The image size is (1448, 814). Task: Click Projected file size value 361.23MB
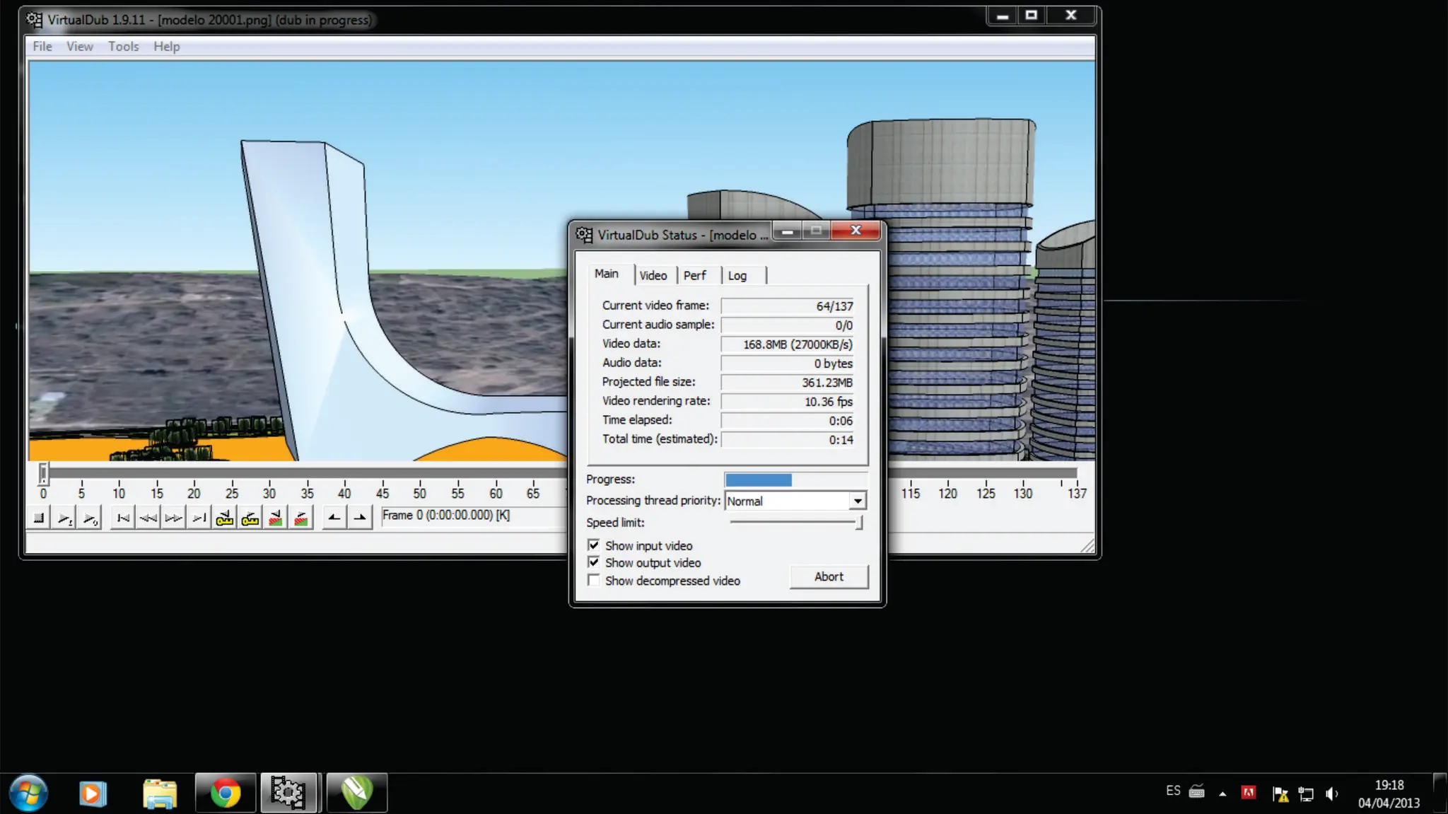tap(827, 383)
